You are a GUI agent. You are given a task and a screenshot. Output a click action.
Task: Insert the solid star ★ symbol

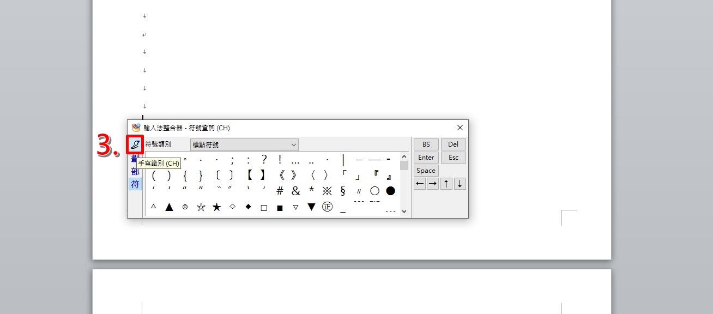tap(217, 207)
